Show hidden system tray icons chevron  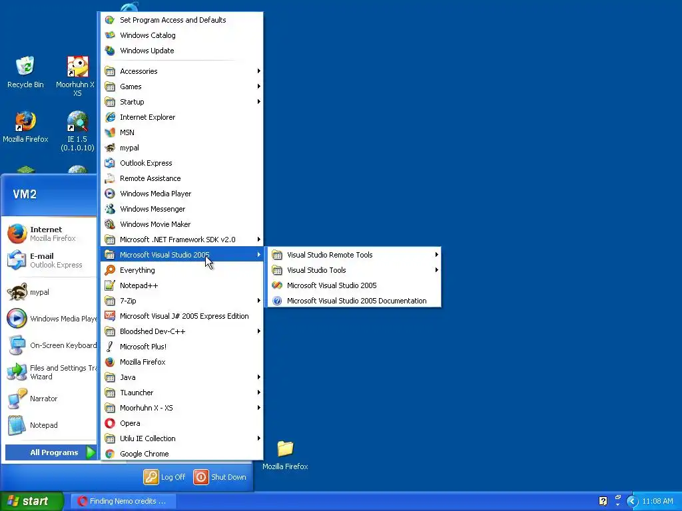[632, 502]
